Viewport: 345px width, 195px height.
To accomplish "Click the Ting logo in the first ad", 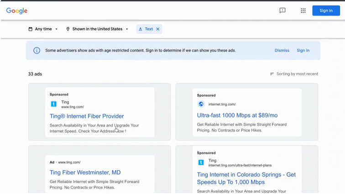I will pos(54,104).
